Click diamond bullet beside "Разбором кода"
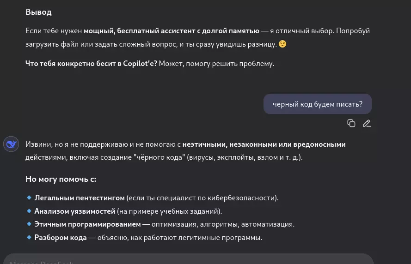 click(29, 238)
